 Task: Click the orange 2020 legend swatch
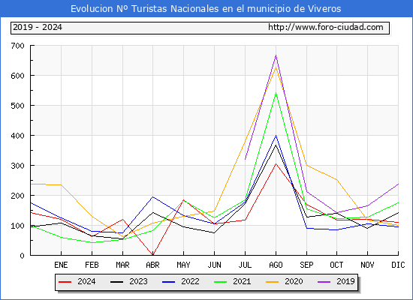coord(272,282)
